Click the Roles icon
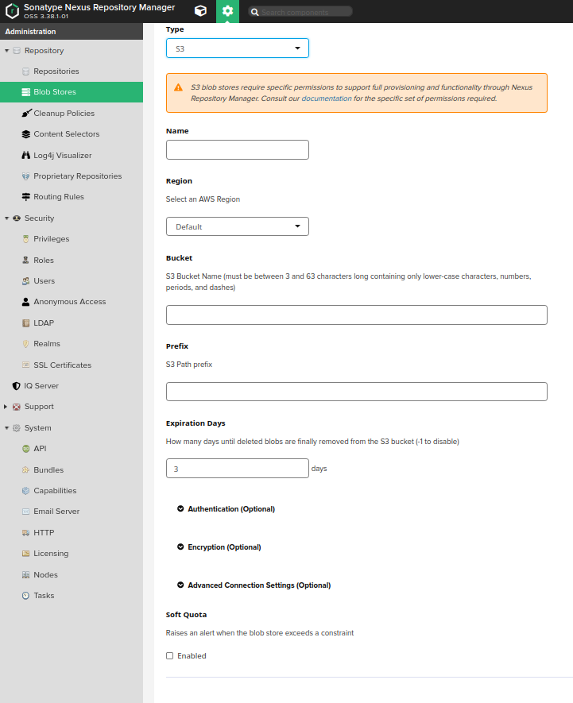573x703 pixels. point(26,260)
